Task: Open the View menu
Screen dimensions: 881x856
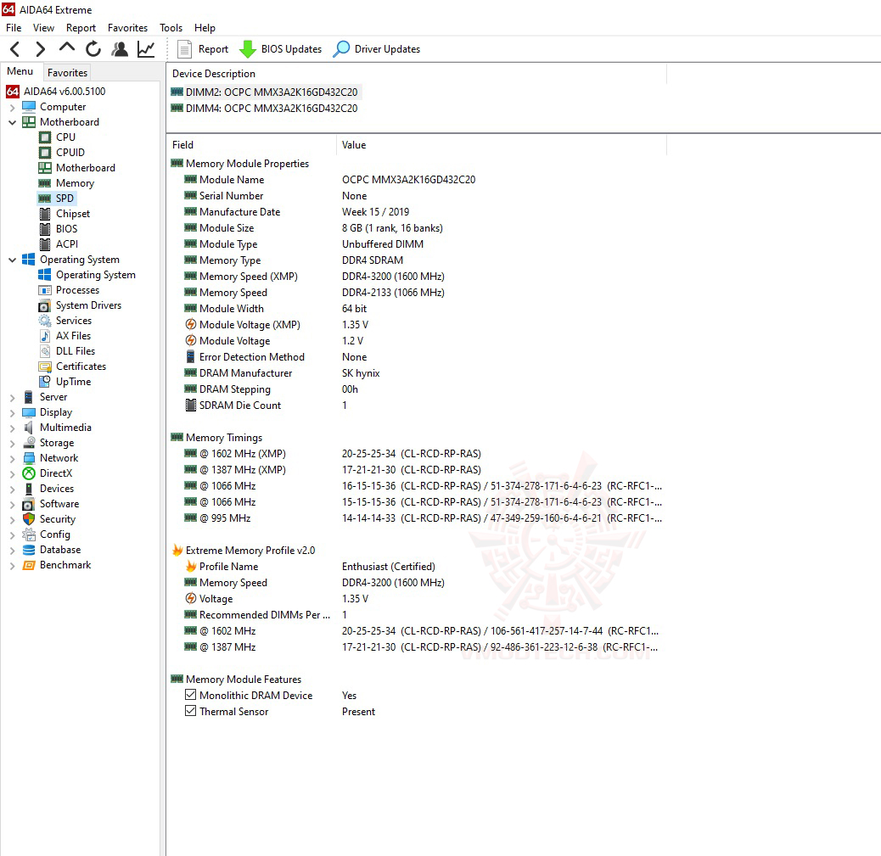Action: click(x=43, y=27)
